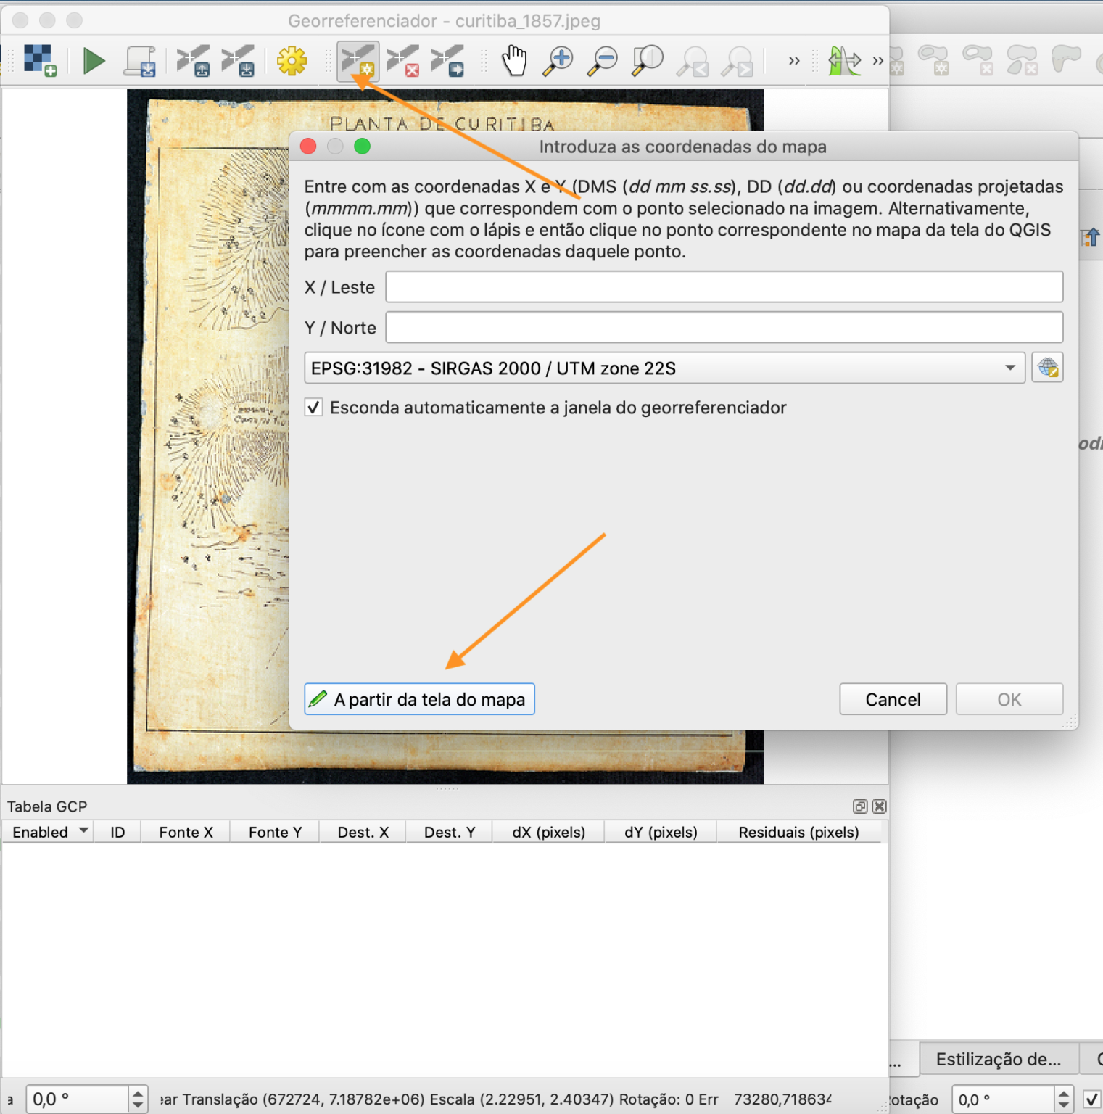Click the georeferencer rotation field 0,0 °
Image resolution: width=1103 pixels, height=1114 pixels.
pyautogui.click(x=78, y=1099)
